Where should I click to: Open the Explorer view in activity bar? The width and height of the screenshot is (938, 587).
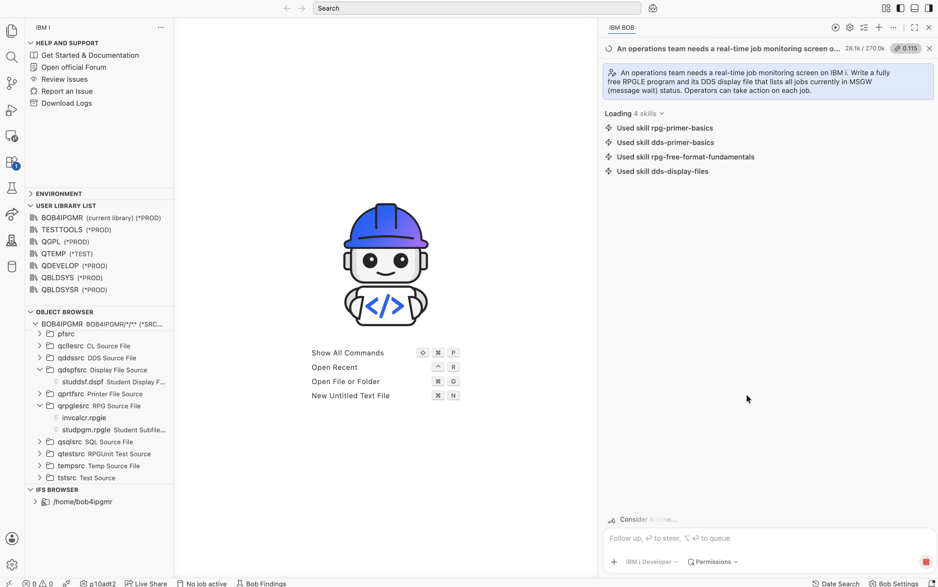(12, 31)
